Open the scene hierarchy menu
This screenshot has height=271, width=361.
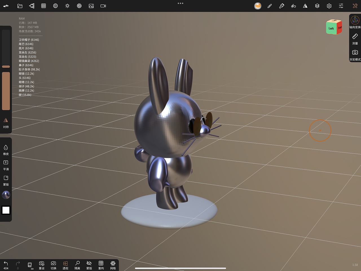[32, 6]
